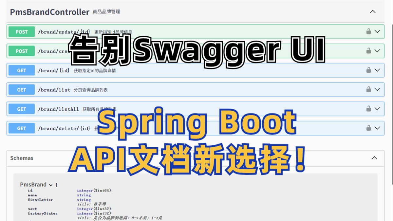Click the 分页查询品牌列表 description
The height and width of the screenshot is (221, 393).
tap(91, 90)
